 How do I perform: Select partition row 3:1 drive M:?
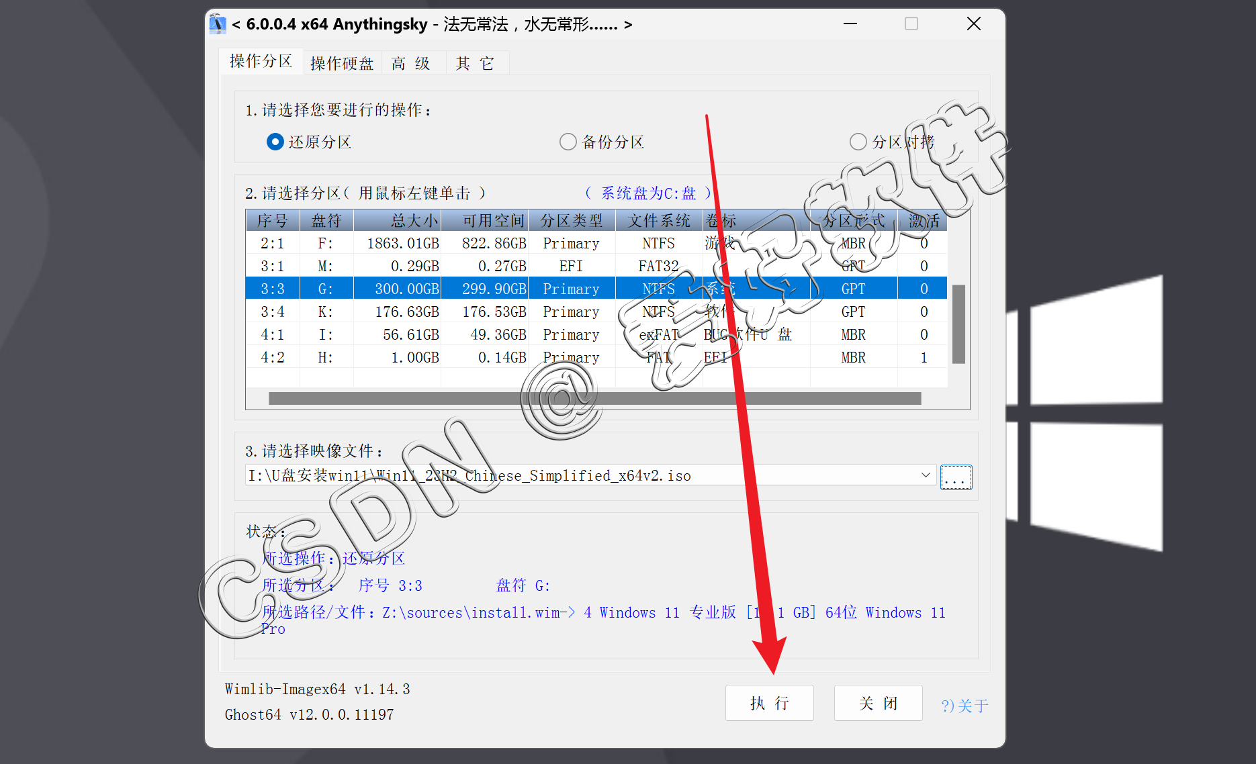click(596, 266)
